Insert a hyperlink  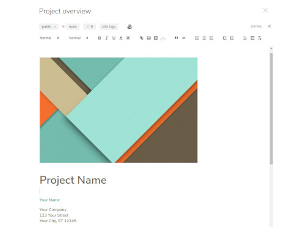tap(142, 38)
